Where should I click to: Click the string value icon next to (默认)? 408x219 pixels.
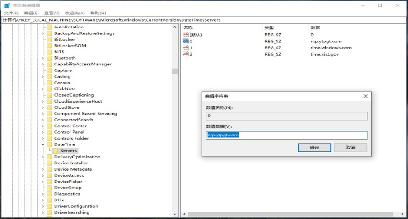[185, 35]
